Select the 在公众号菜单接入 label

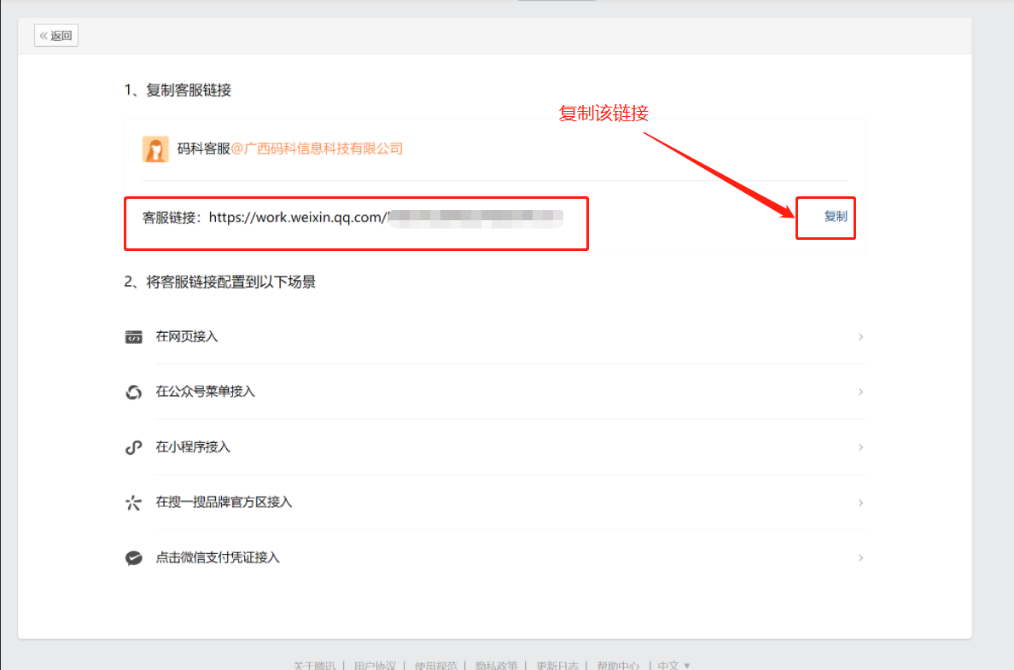(206, 392)
